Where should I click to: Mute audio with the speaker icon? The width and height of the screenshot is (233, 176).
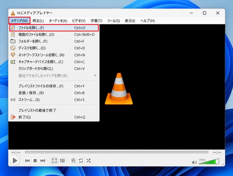click(194, 162)
